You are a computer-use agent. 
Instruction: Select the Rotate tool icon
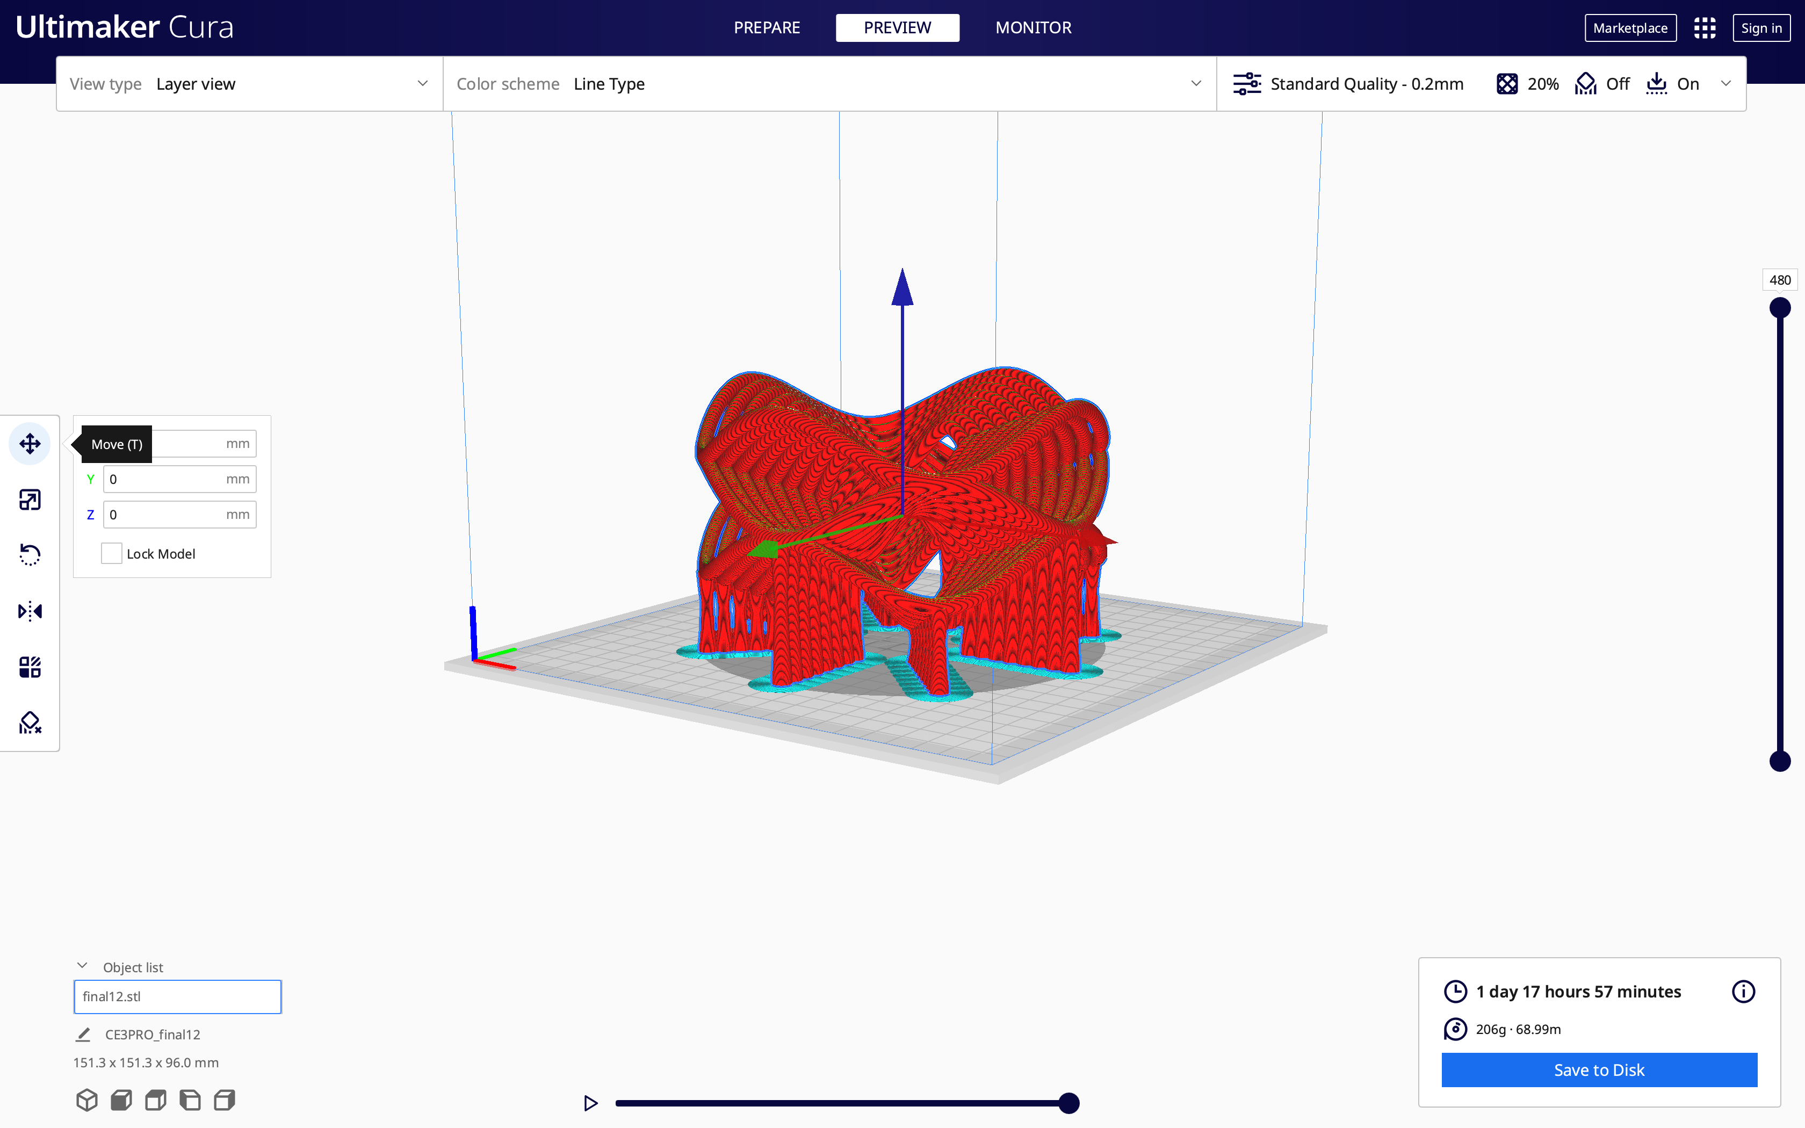[x=30, y=555]
